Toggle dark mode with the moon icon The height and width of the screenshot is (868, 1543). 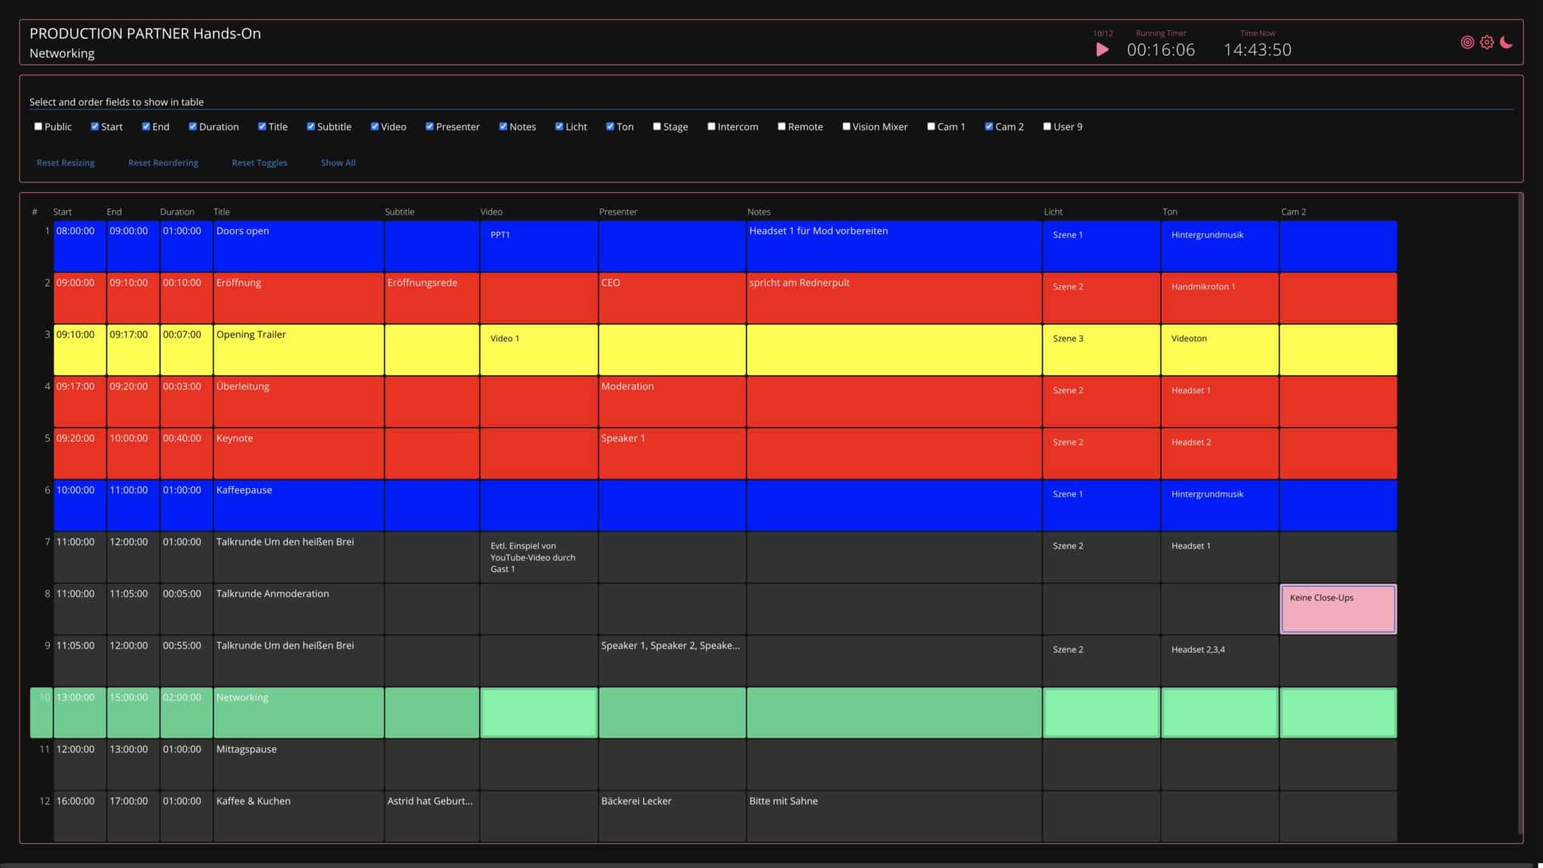coord(1506,42)
